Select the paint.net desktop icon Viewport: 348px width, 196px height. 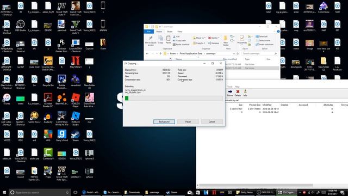pos(61,26)
